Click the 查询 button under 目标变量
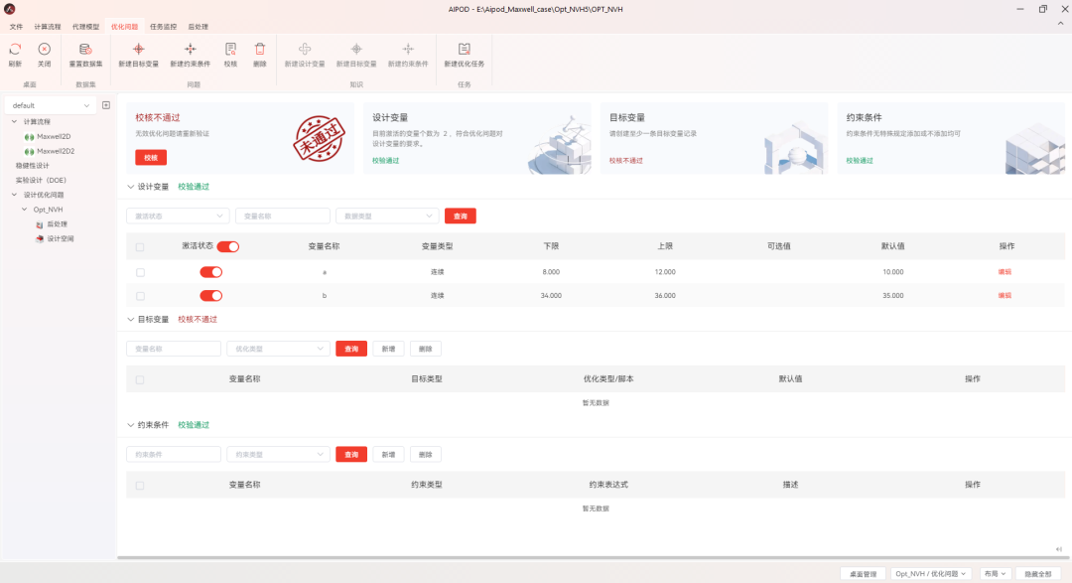 [x=350, y=349]
